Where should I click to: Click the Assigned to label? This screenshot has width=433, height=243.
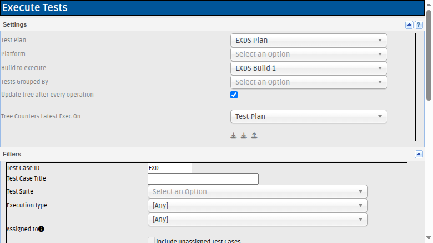[x=22, y=229]
